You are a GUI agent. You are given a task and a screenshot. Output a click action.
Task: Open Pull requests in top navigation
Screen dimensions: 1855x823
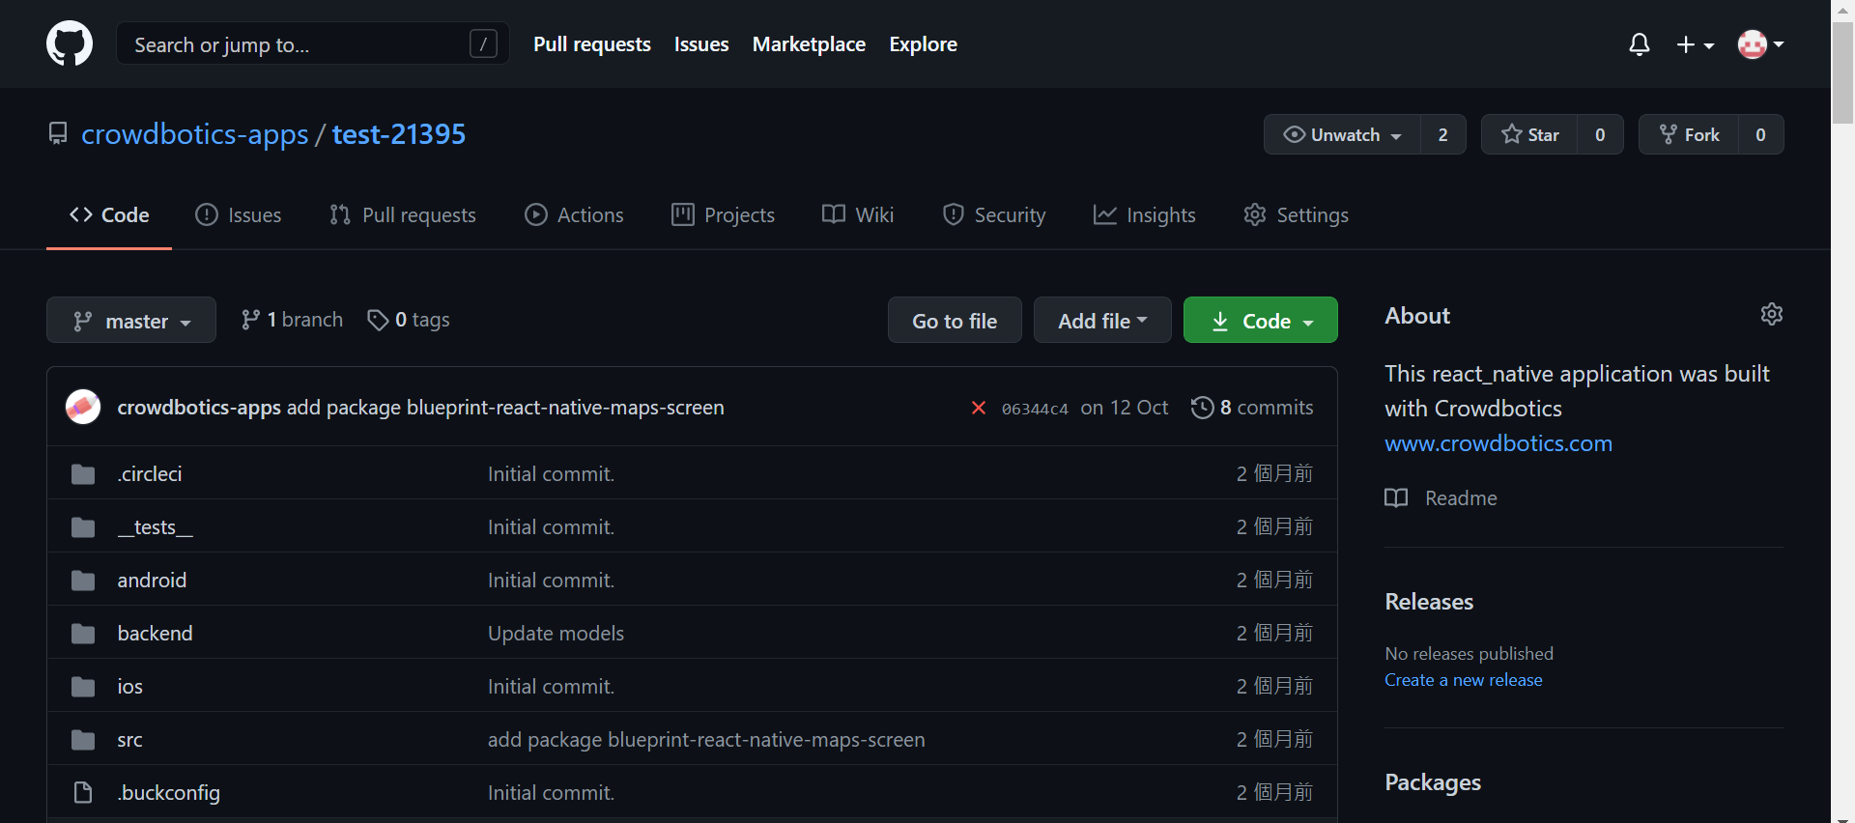coord(592,44)
